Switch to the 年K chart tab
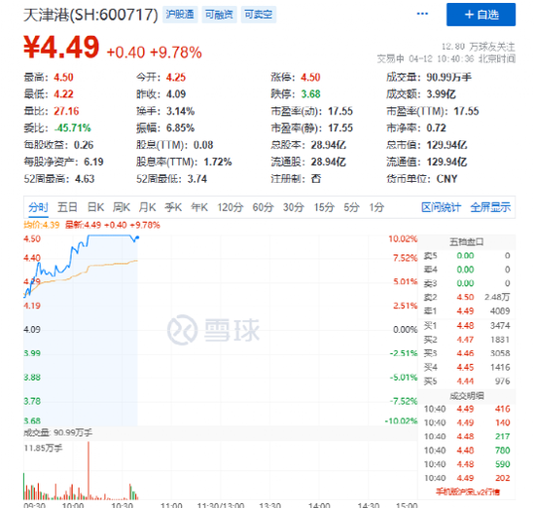The image size is (535, 508). [199, 207]
